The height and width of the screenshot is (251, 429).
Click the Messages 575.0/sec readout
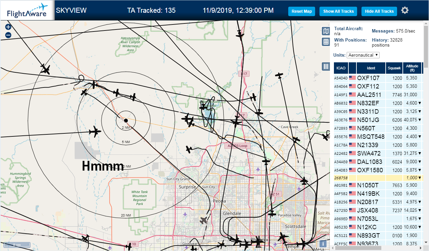pos(393,31)
